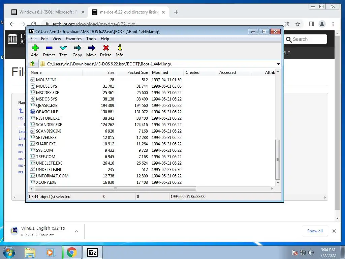345x259 pixels.
Task: Select the TREE.COM row
Action: point(152,156)
